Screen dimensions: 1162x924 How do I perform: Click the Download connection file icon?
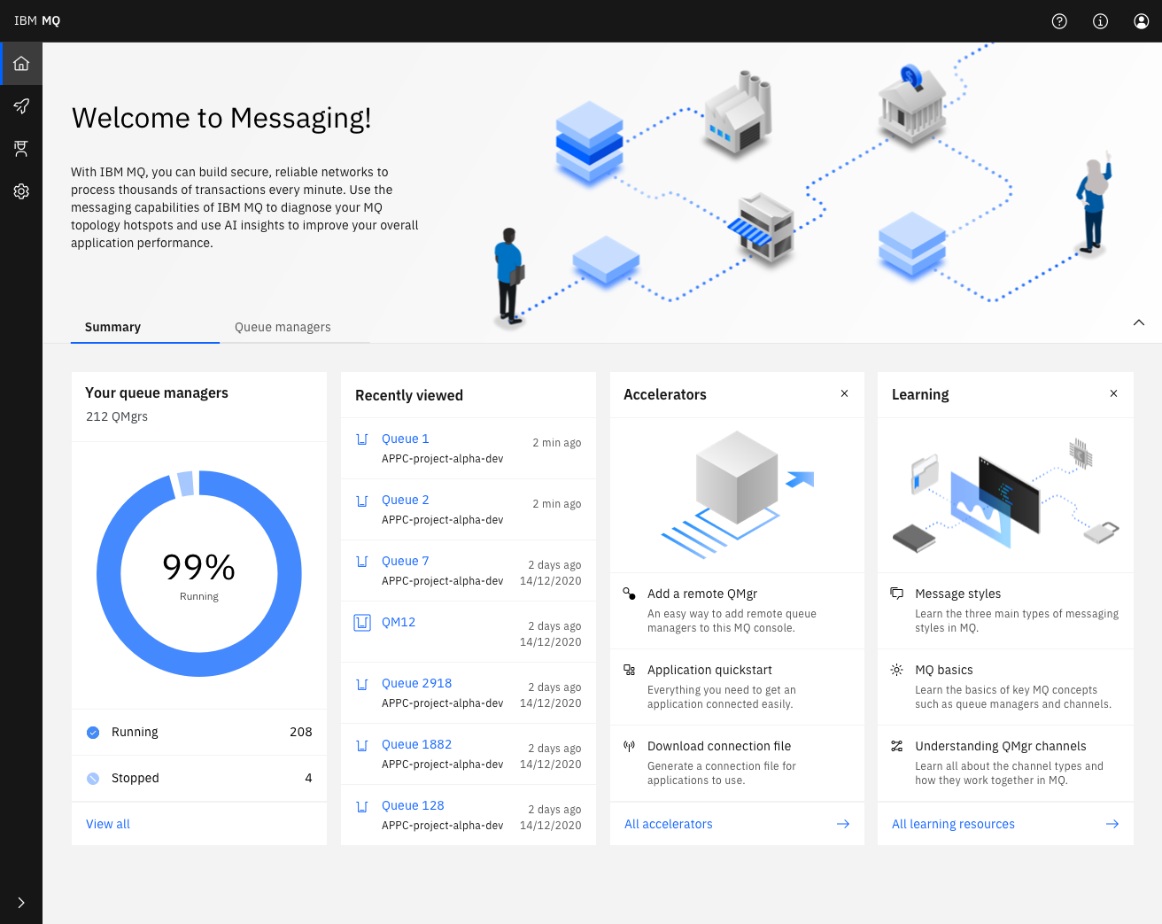[629, 746]
